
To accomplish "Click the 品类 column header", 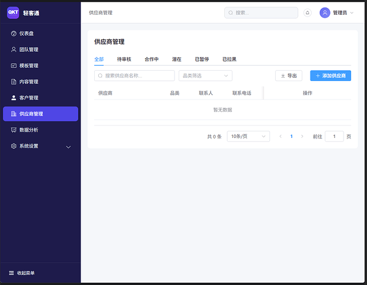I will (175, 93).
